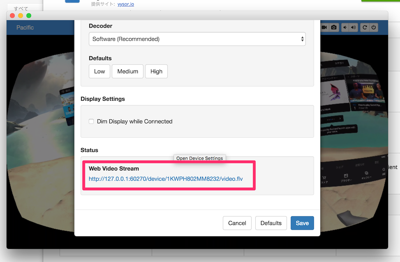Open the vysor.io link in background page
400x262 pixels.
point(126,4)
